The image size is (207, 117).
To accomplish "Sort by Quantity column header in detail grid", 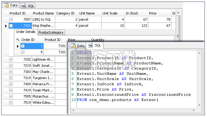I will (102, 40).
